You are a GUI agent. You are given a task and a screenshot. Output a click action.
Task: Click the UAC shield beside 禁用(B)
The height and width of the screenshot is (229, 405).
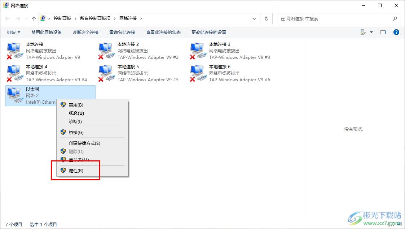[x=63, y=104]
